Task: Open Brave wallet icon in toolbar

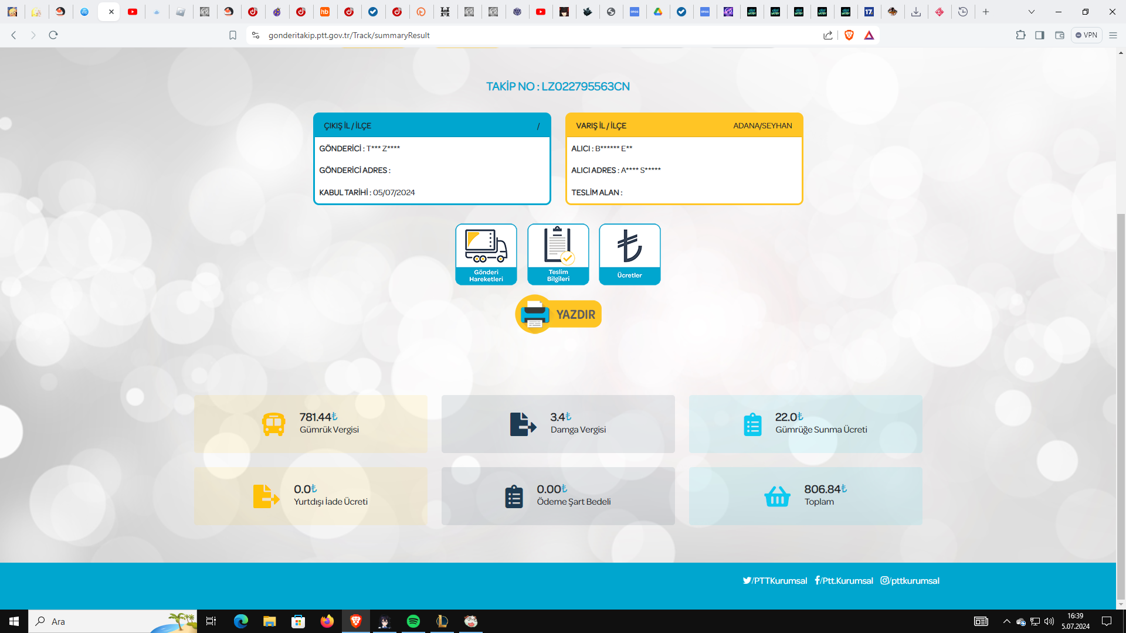Action: pos(1059,35)
